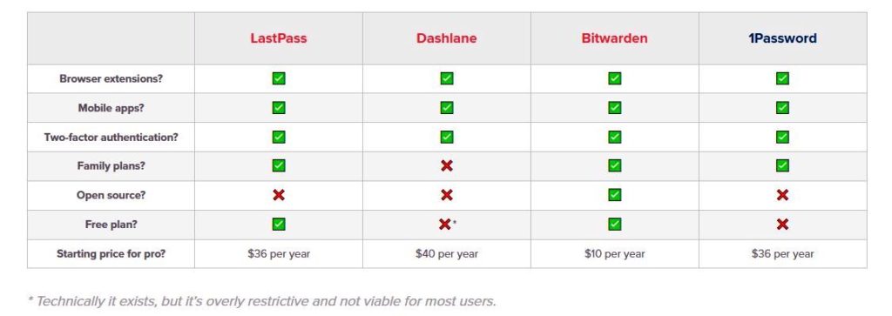Screen dimensions: 892x316
Task: Click the 'Starting price for pro?' row label
Action: pos(111,254)
